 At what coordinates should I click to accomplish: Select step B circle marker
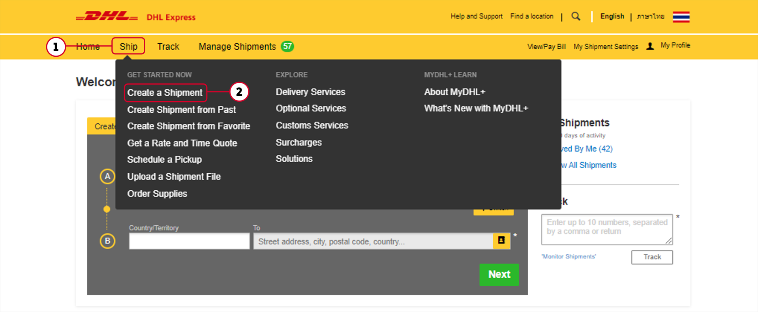[x=107, y=241]
